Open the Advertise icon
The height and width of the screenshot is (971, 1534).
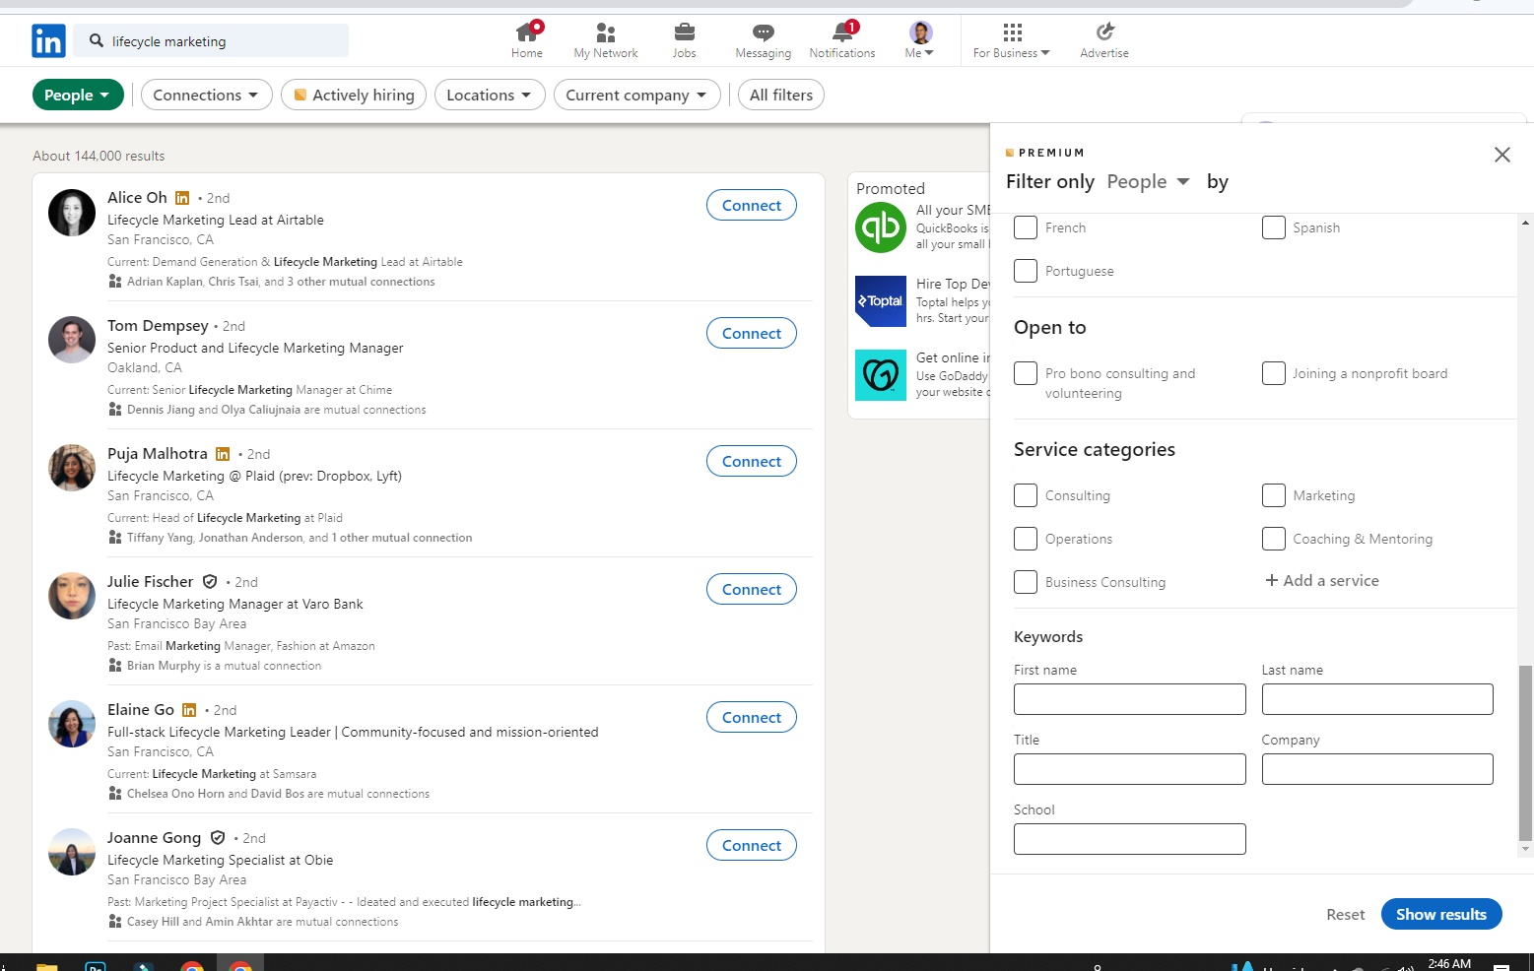(x=1104, y=32)
